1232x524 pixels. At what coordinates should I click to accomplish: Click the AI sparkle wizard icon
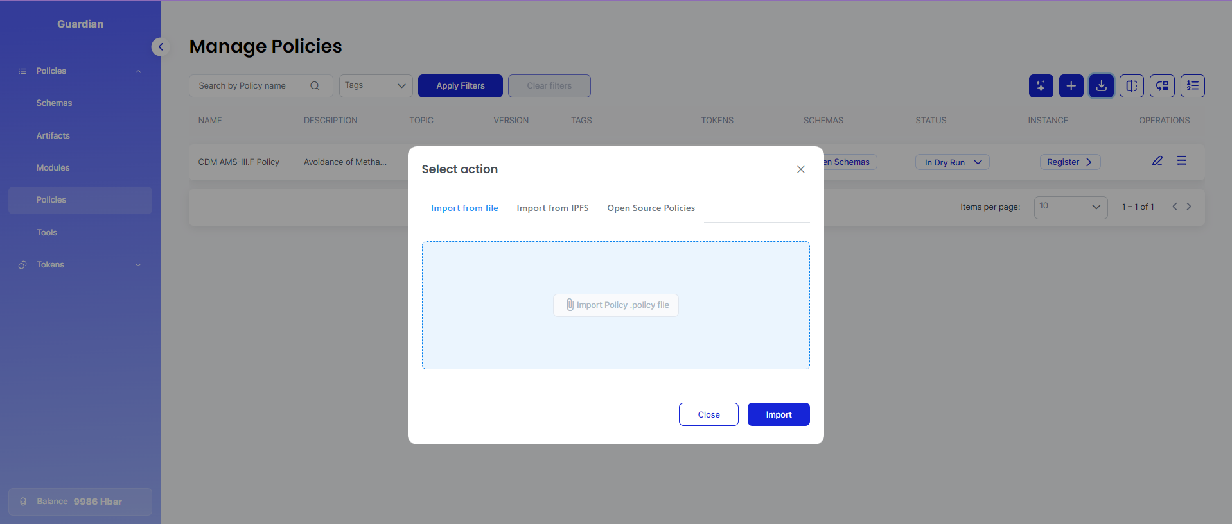[1041, 86]
